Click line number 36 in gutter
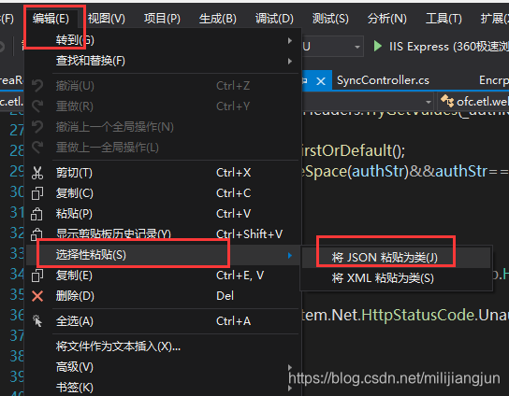Image resolution: width=509 pixels, height=396 pixels. click(x=17, y=316)
